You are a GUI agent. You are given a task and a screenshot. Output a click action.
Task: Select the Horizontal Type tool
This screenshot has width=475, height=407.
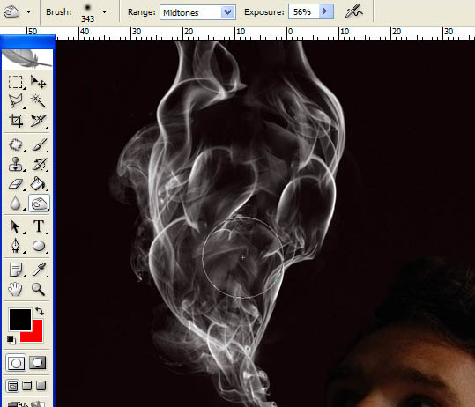click(x=39, y=226)
